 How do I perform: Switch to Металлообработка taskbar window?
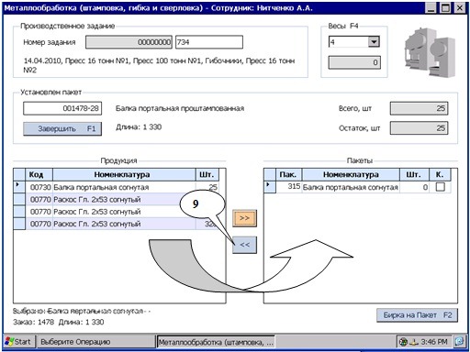216,342
